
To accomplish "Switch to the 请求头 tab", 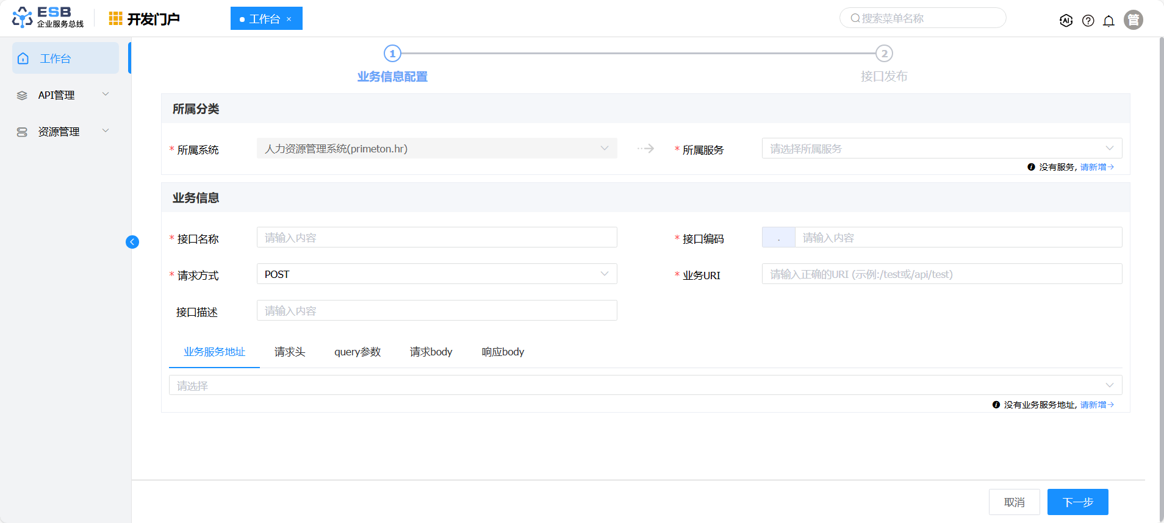I will point(290,352).
